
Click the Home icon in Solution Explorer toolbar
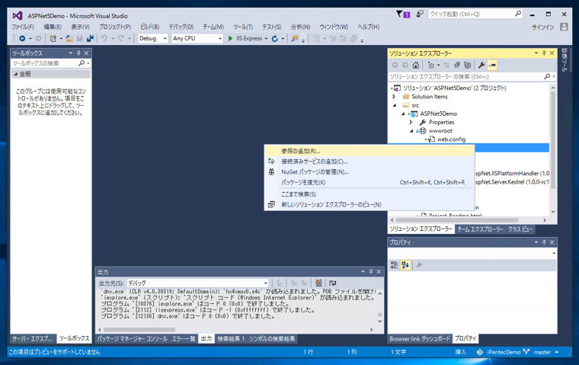(416, 65)
